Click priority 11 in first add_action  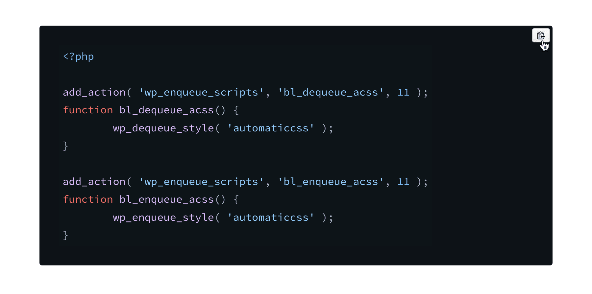click(x=404, y=92)
